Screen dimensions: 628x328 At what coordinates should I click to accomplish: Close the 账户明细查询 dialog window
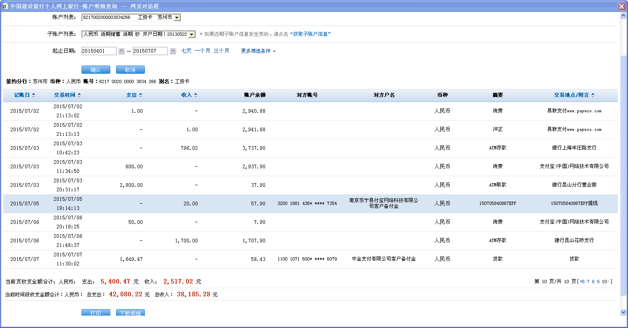621,6
